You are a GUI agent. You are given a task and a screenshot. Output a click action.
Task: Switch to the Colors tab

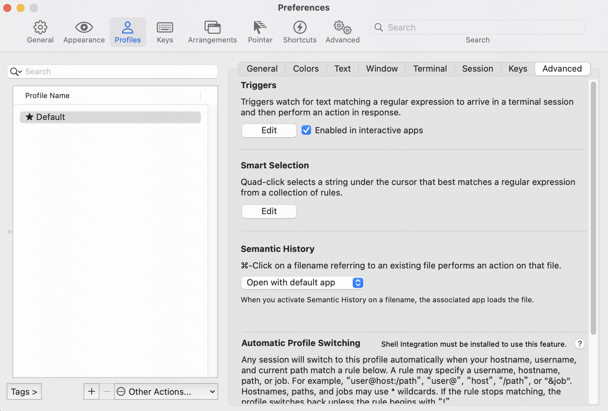pyautogui.click(x=306, y=69)
